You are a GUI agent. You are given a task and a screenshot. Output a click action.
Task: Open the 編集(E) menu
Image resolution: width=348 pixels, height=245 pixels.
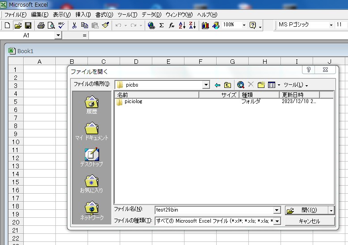tap(40, 15)
